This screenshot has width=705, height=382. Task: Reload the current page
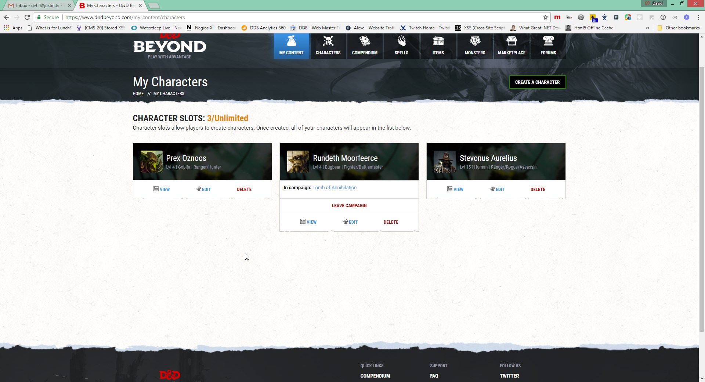click(27, 17)
